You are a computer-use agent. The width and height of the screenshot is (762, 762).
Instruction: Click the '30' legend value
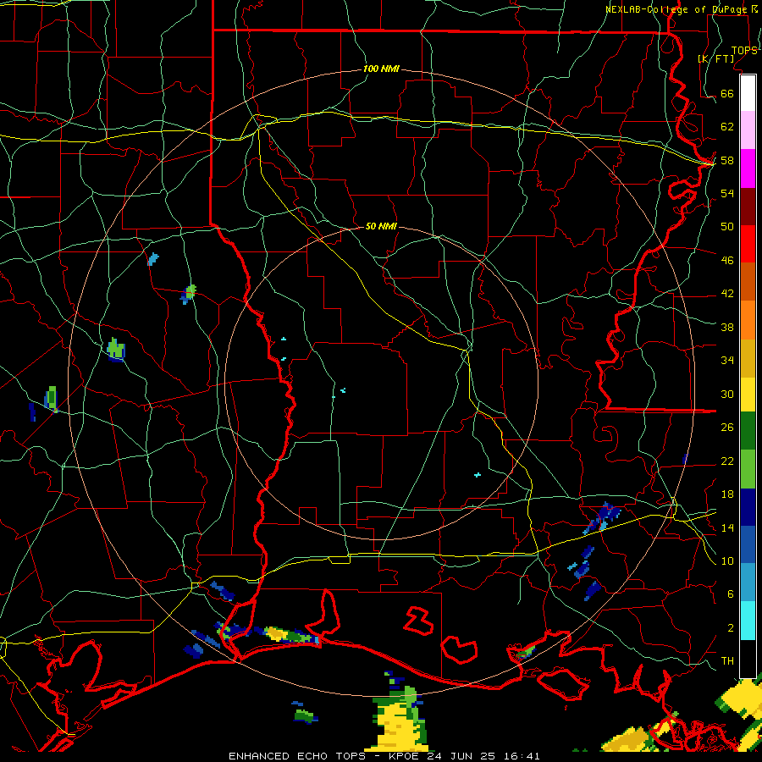(x=727, y=394)
